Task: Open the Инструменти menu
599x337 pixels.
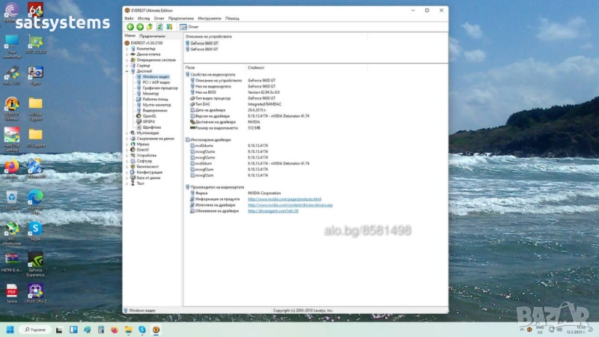Action: pyautogui.click(x=210, y=17)
